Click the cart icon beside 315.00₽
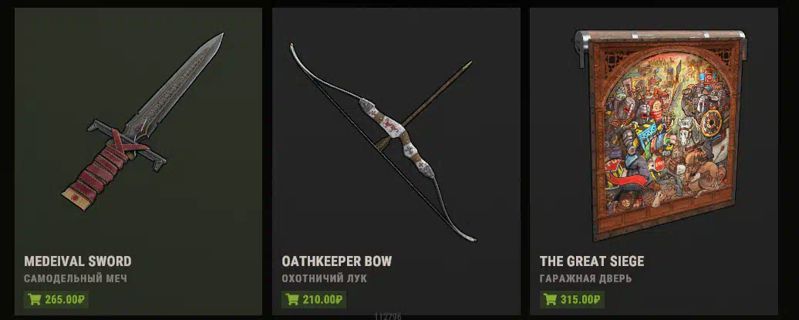799x320 pixels. click(x=551, y=300)
